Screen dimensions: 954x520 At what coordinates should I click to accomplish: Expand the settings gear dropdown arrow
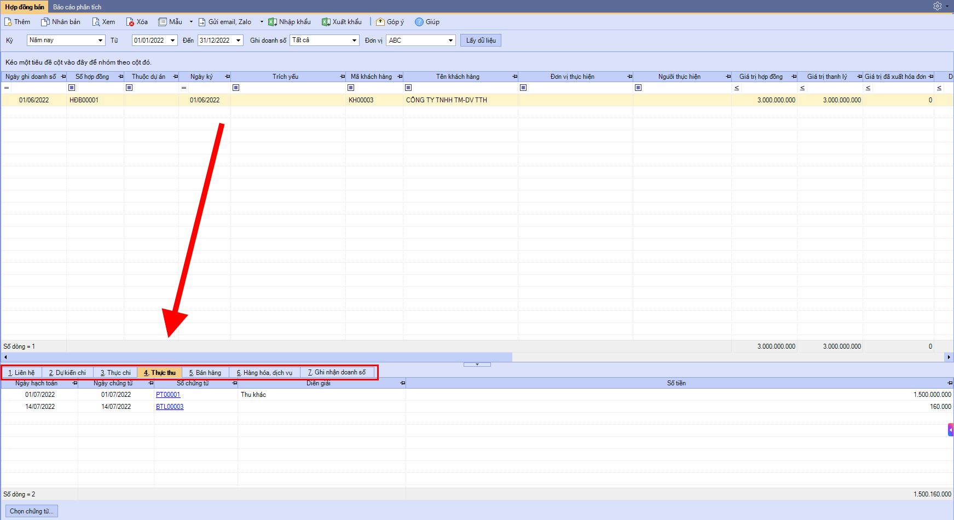tap(947, 6)
